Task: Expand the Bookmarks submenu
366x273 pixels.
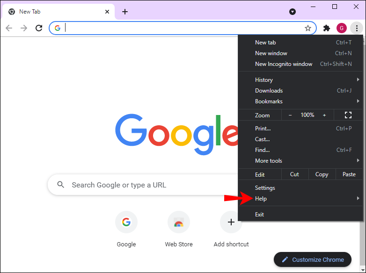Action: tap(300, 101)
